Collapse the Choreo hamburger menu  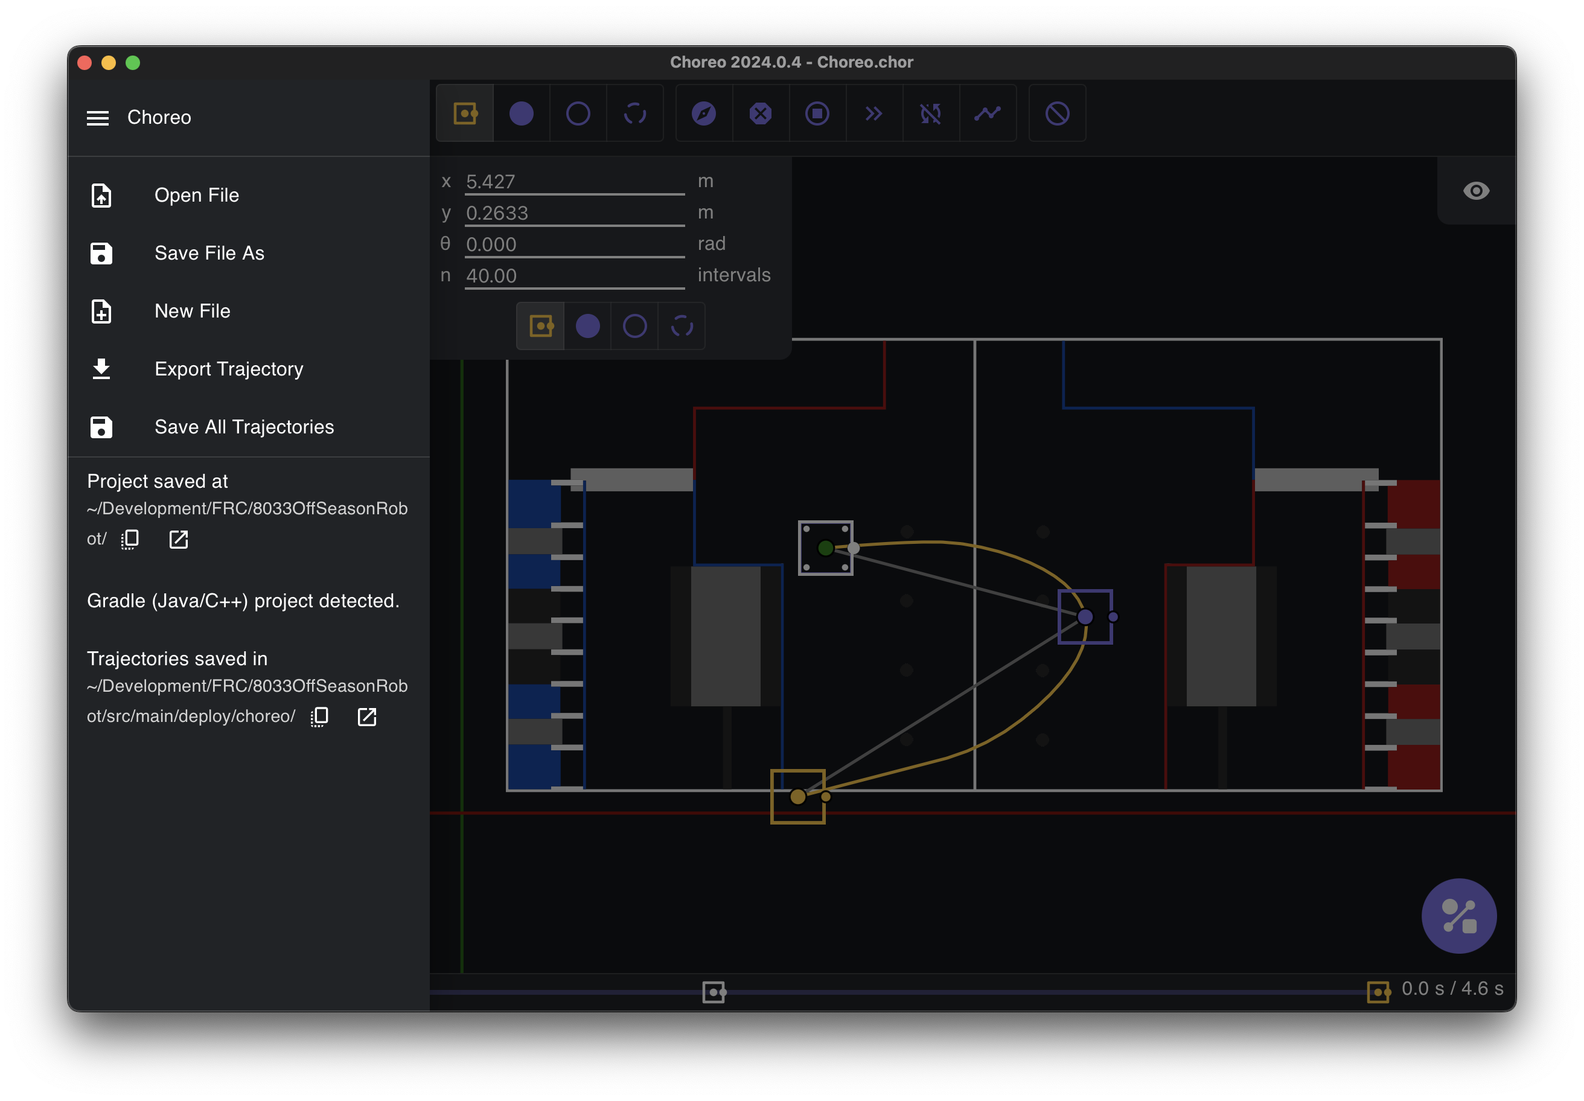[97, 118]
